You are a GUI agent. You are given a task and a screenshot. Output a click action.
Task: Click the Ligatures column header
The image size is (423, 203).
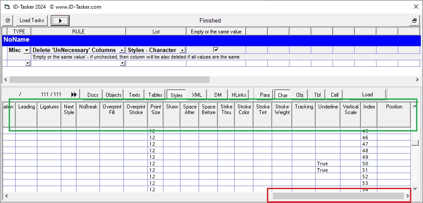(49, 115)
